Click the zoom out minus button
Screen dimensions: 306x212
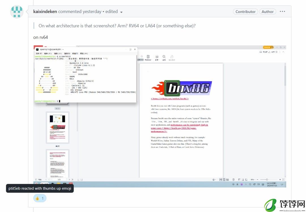click(257, 179)
